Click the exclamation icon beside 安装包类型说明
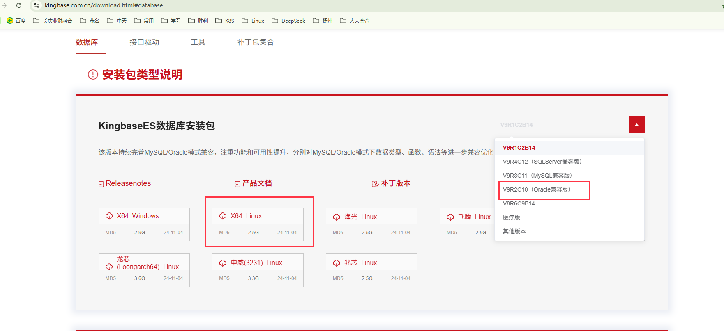 click(93, 75)
